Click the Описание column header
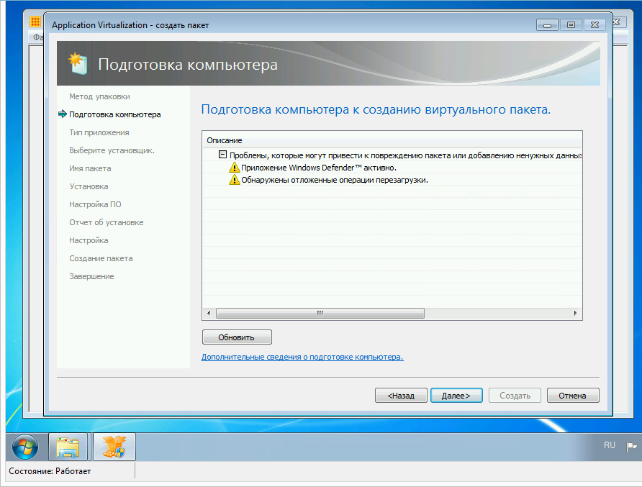Screen dimensions: 642x487 click(x=225, y=140)
